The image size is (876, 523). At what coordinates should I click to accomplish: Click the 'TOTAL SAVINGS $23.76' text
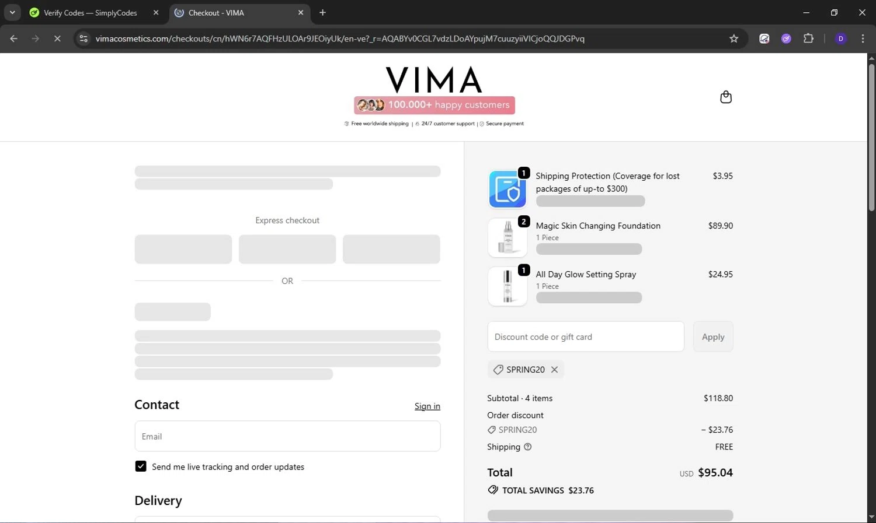(548, 490)
